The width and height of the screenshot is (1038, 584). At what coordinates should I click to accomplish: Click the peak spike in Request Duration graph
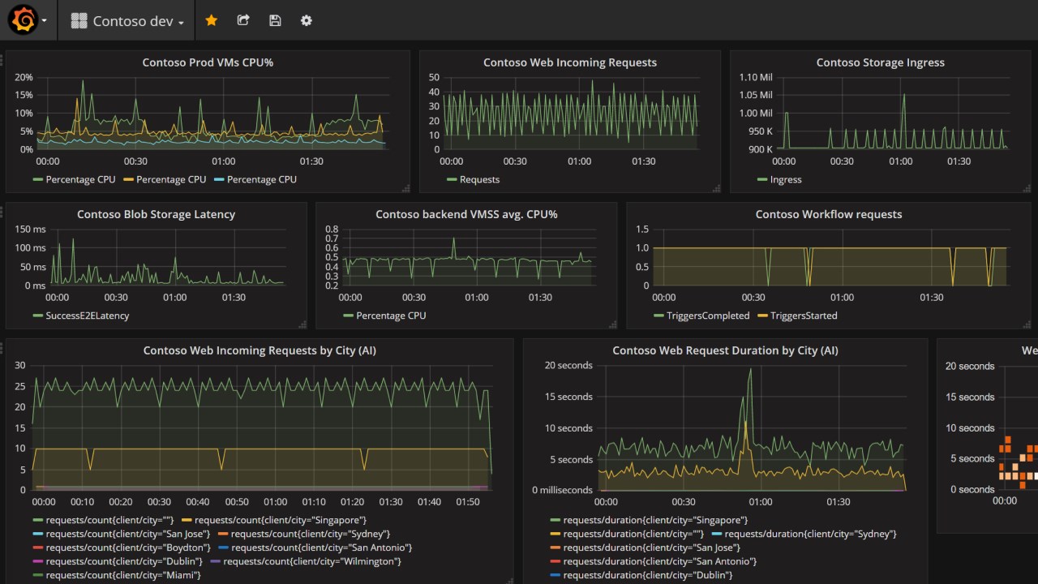(x=750, y=370)
